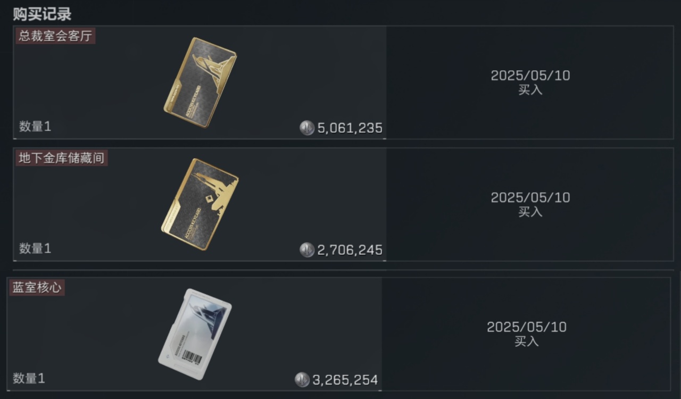Select the 地下金库储藏间 item name label
This screenshot has height=399, width=681.
62,158
